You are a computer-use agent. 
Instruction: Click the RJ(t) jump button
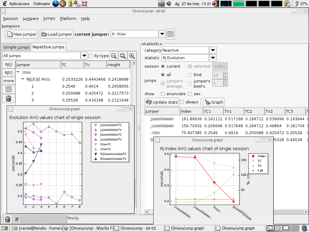click(x=9, y=72)
